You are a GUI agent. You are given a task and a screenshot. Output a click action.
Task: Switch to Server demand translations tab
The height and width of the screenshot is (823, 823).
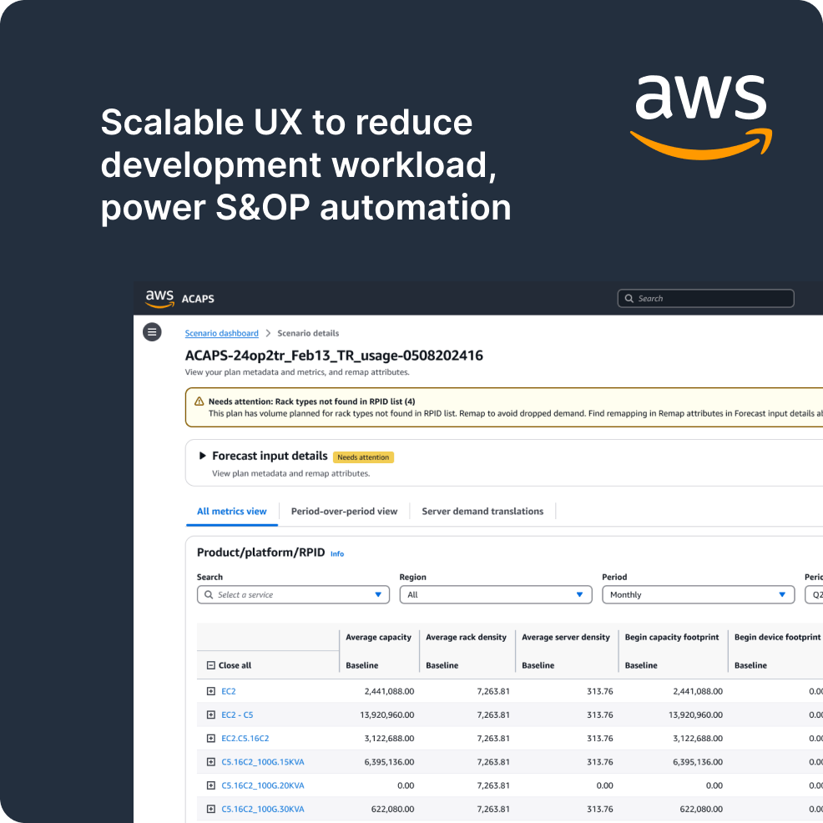click(482, 511)
